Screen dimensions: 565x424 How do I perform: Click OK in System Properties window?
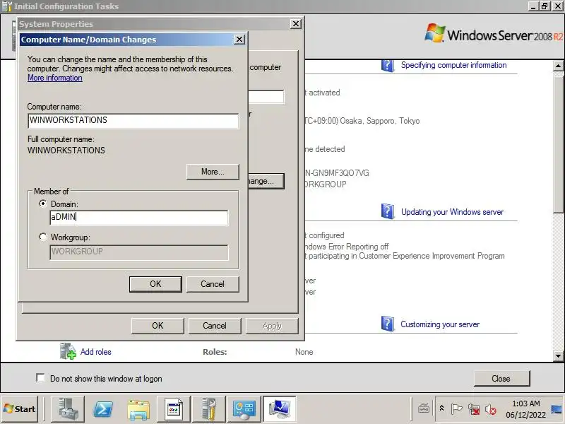157,326
